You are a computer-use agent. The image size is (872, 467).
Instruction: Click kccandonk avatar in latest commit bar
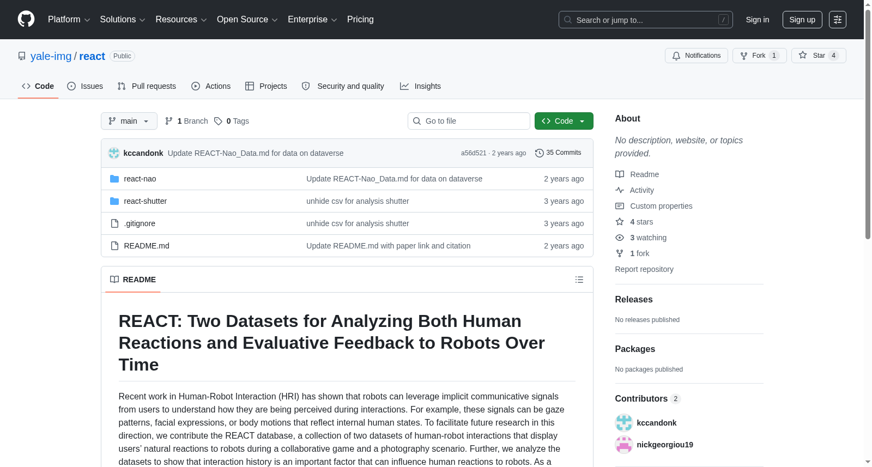click(114, 153)
